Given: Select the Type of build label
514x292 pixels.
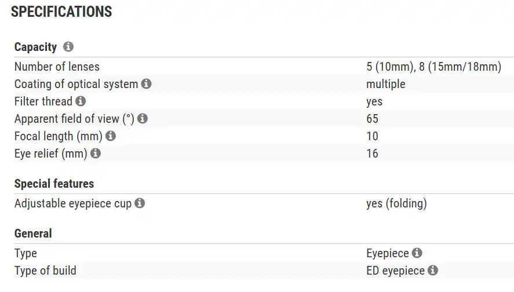Looking at the screenshot, I should [x=45, y=271].
